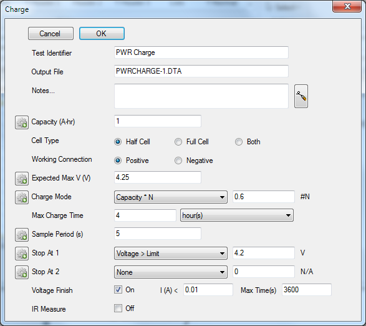Image resolution: width=366 pixels, height=326 pixels.
Task: Expand the hour(s) time unit dropdown
Action: (x=237, y=215)
